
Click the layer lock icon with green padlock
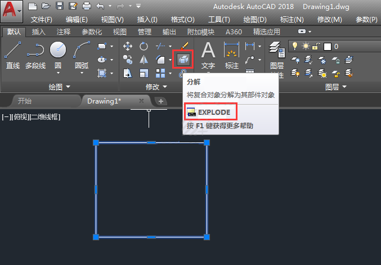click(x=336, y=60)
